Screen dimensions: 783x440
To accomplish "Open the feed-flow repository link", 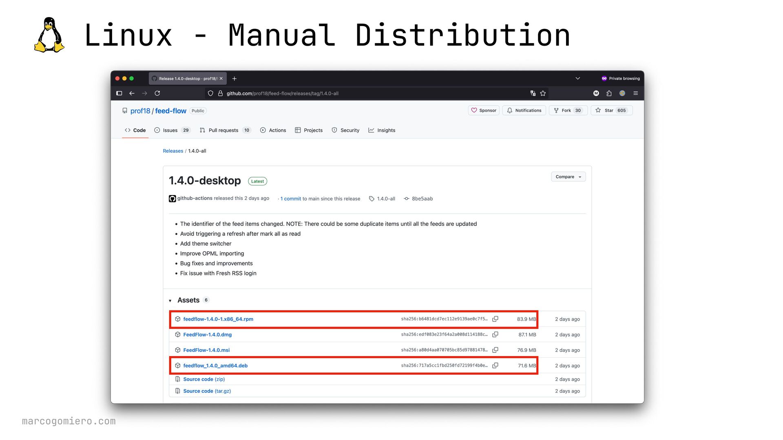I will click(x=170, y=111).
